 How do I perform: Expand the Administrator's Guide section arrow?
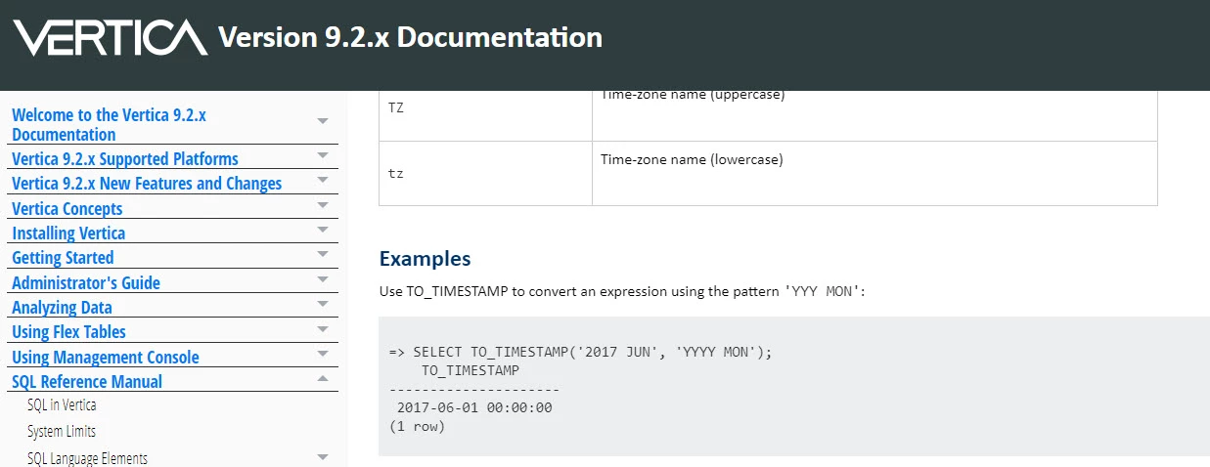323,278
